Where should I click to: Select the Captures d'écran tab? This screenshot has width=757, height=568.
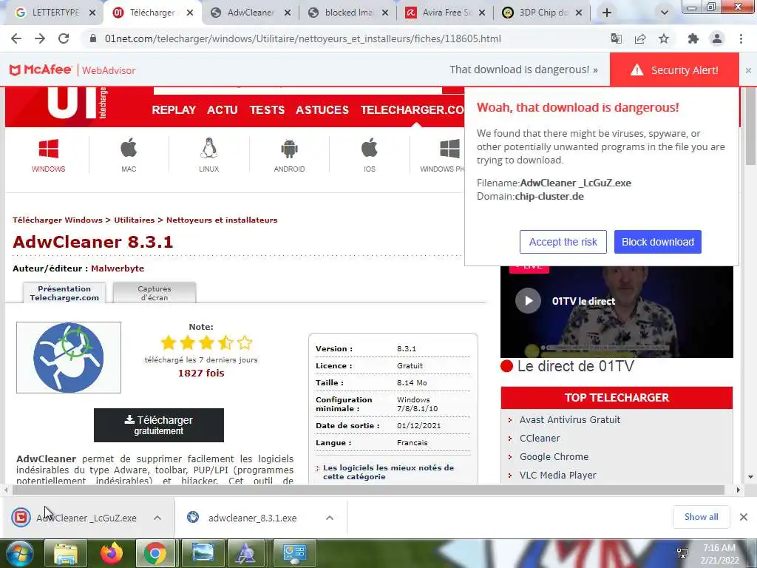click(x=155, y=293)
